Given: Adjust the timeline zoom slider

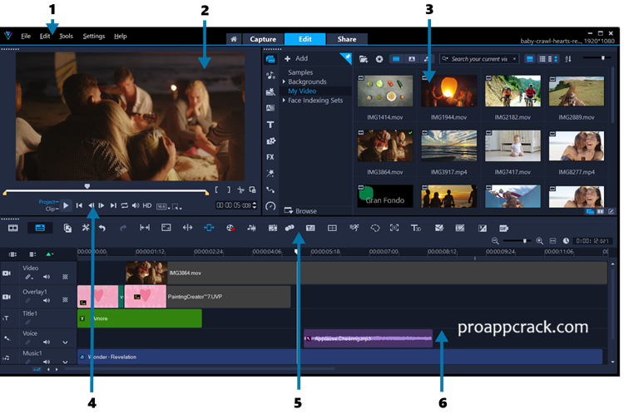Looking at the screenshot, I should (x=517, y=241).
